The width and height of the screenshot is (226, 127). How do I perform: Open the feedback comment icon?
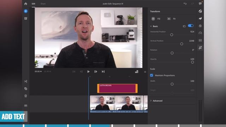click(200, 4)
